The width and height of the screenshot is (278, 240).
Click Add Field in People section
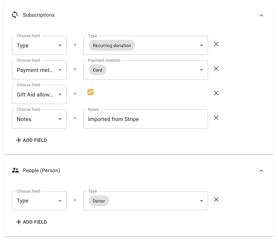[31, 222]
